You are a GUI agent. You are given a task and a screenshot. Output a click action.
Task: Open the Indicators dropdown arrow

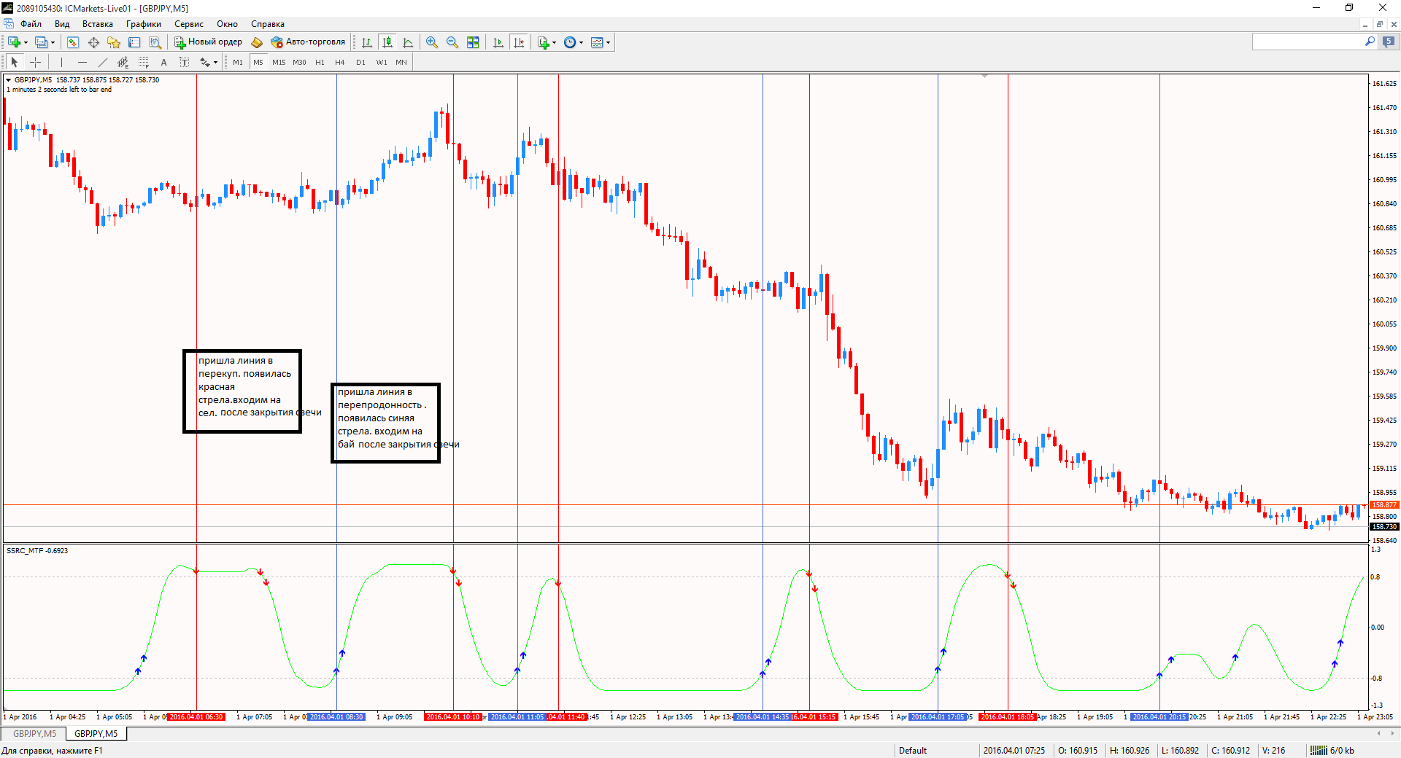point(555,42)
